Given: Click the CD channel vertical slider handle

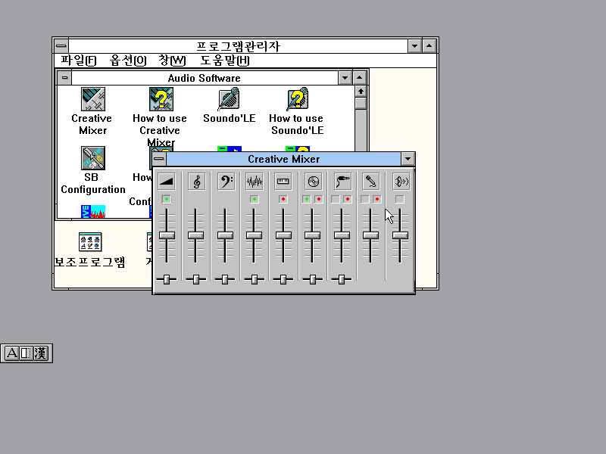Looking at the screenshot, I should pos(313,235).
